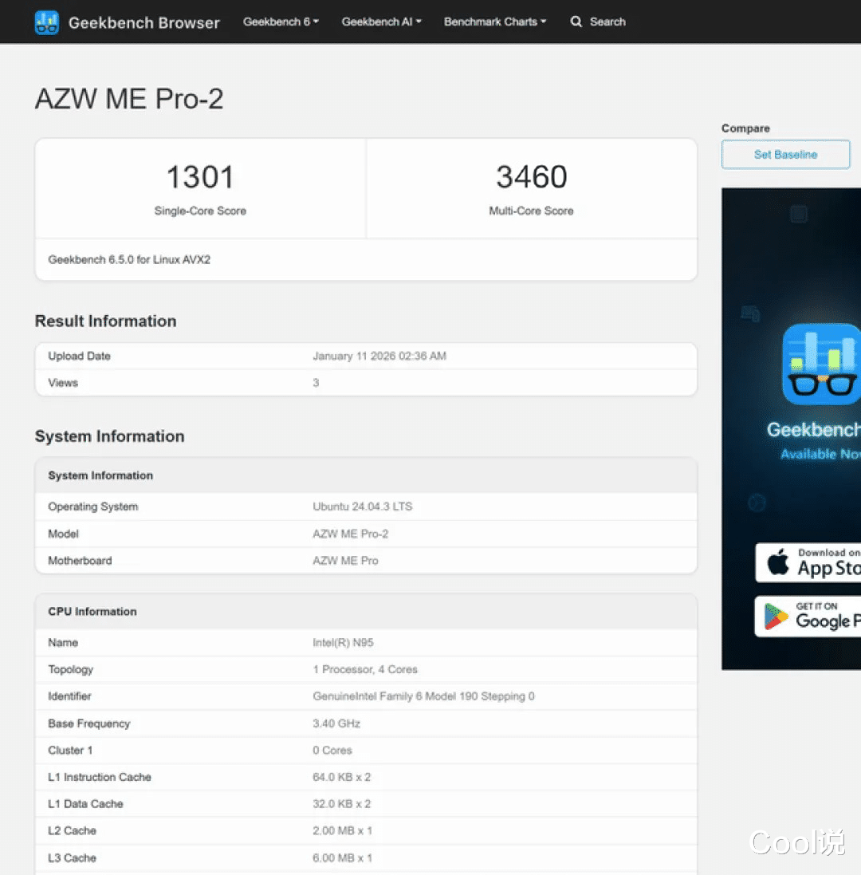Click the Model value AZW ME Pro-2
Viewport: 861px width, 875px height.
pos(350,534)
